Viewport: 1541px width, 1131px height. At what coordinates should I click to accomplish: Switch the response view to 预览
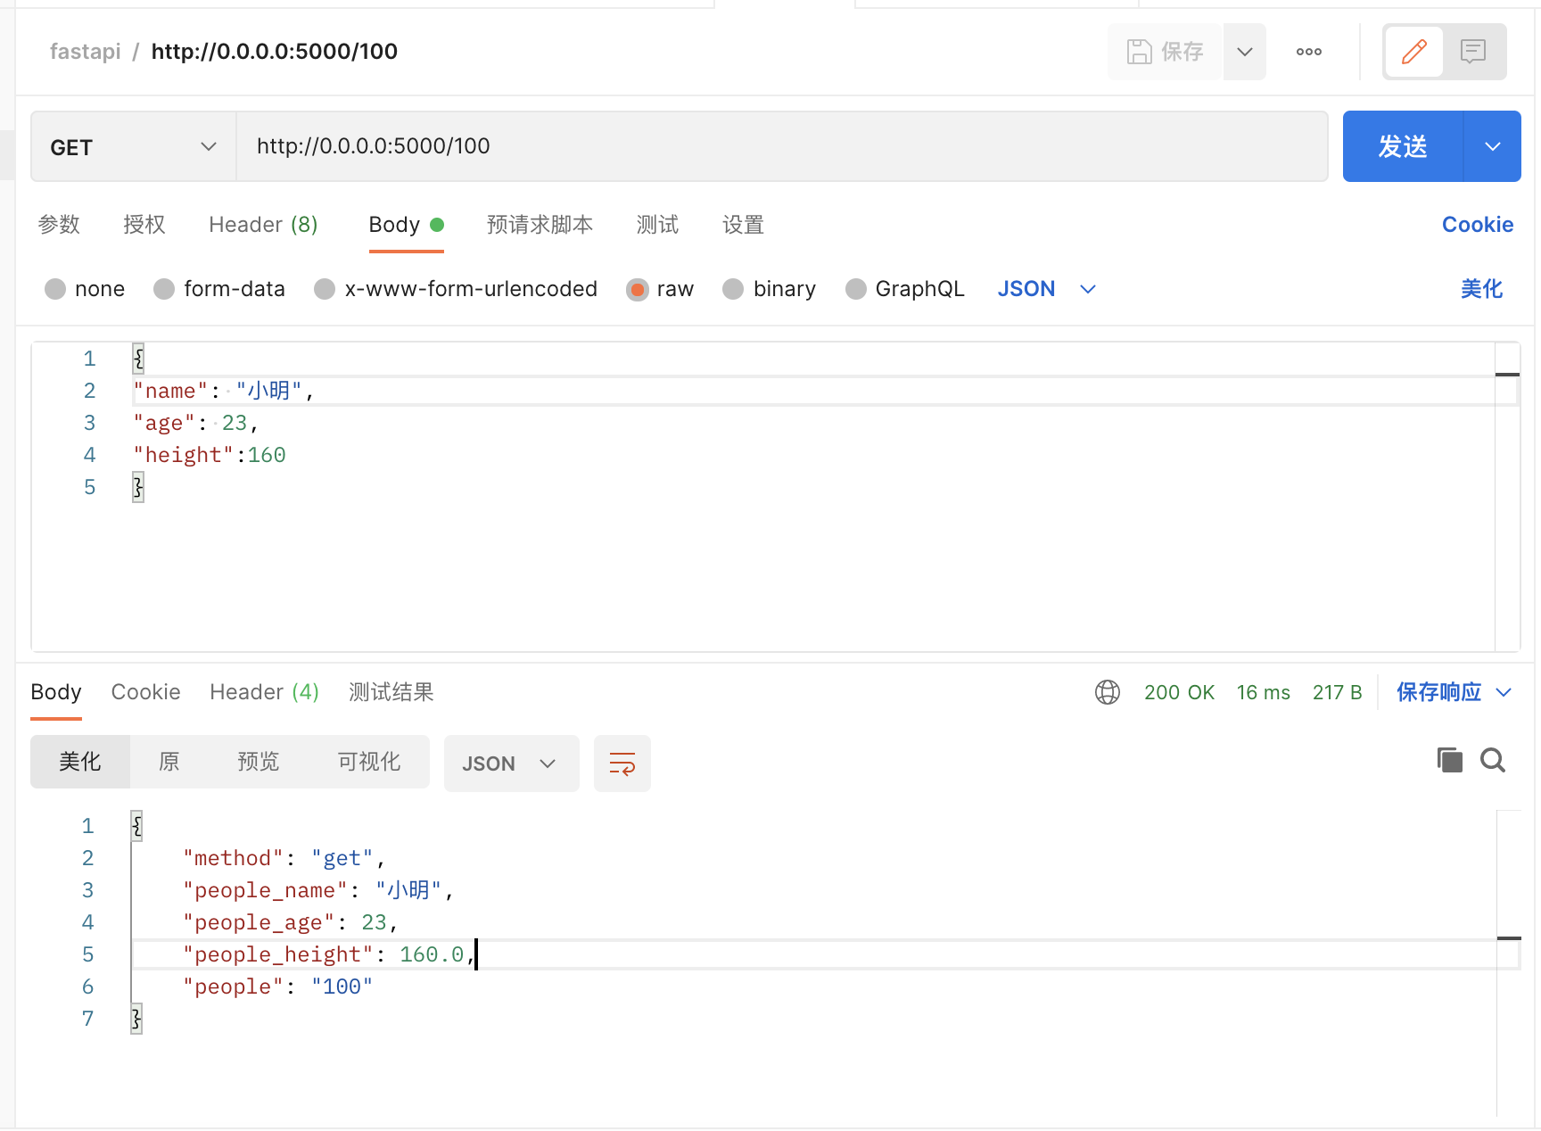click(x=258, y=762)
